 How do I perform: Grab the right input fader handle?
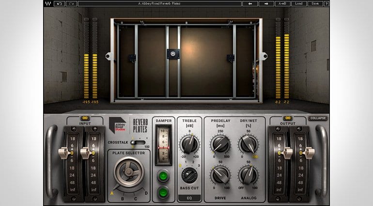pos(86,153)
